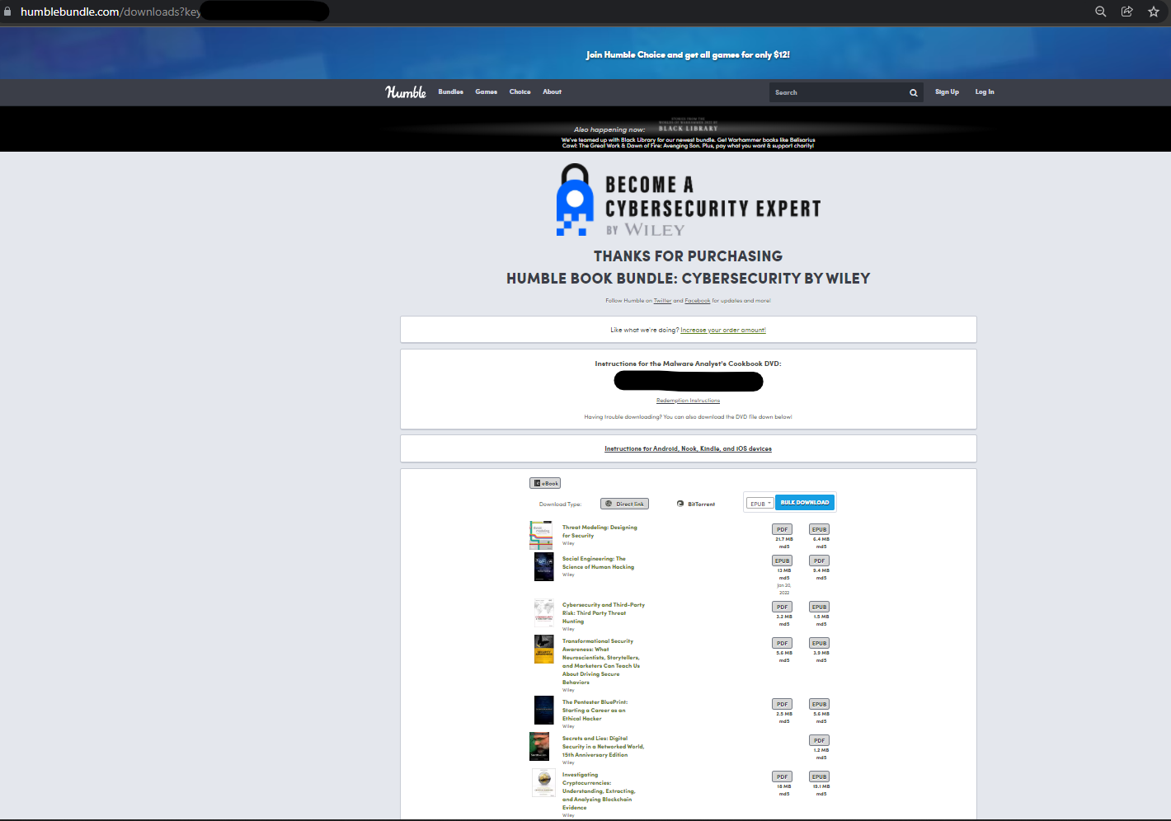1171x821 pixels.
Task: Download Secrets and Lies as PDF
Action: coord(819,741)
